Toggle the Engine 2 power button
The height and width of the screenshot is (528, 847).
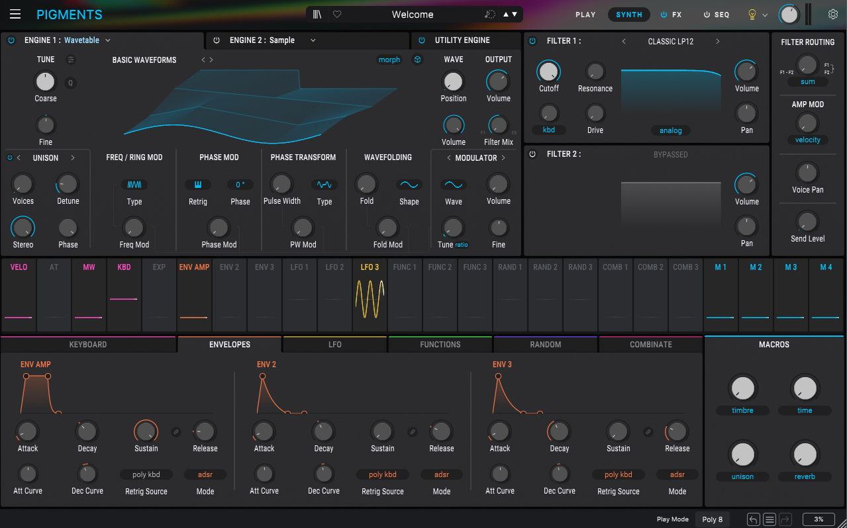(x=217, y=40)
